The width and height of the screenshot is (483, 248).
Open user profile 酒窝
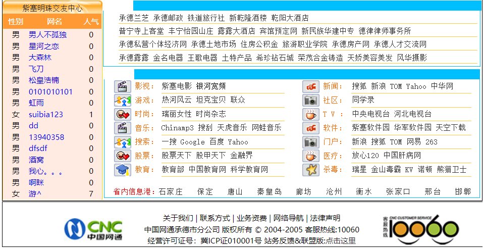click(36, 160)
